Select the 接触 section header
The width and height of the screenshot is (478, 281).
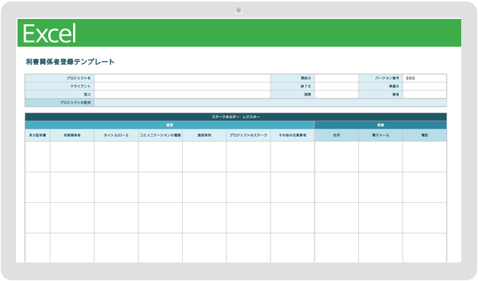tap(381, 125)
